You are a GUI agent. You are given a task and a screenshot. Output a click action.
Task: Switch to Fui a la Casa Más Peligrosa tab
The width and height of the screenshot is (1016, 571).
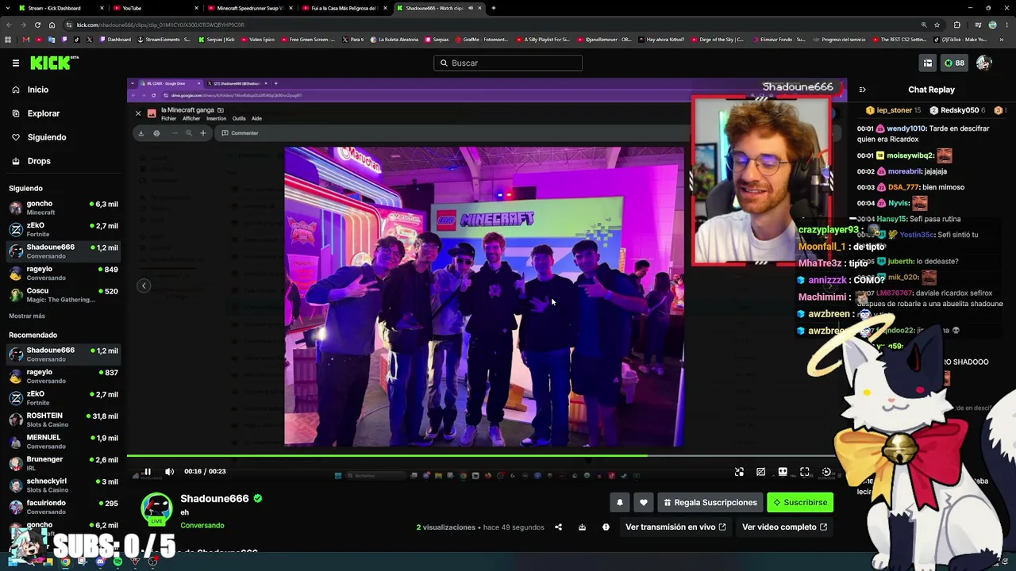[x=344, y=8]
